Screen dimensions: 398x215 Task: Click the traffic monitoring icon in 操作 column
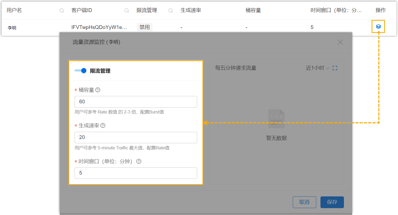378,27
